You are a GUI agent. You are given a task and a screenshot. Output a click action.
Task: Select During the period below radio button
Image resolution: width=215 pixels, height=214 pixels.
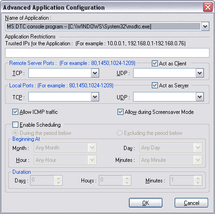[x=15, y=133]
